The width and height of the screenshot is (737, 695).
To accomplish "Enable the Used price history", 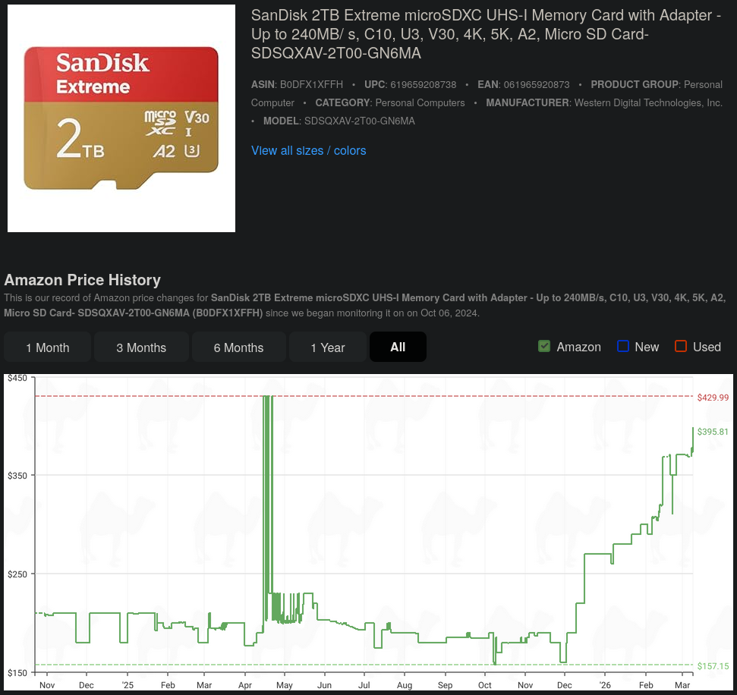I will tap(681, 346).
